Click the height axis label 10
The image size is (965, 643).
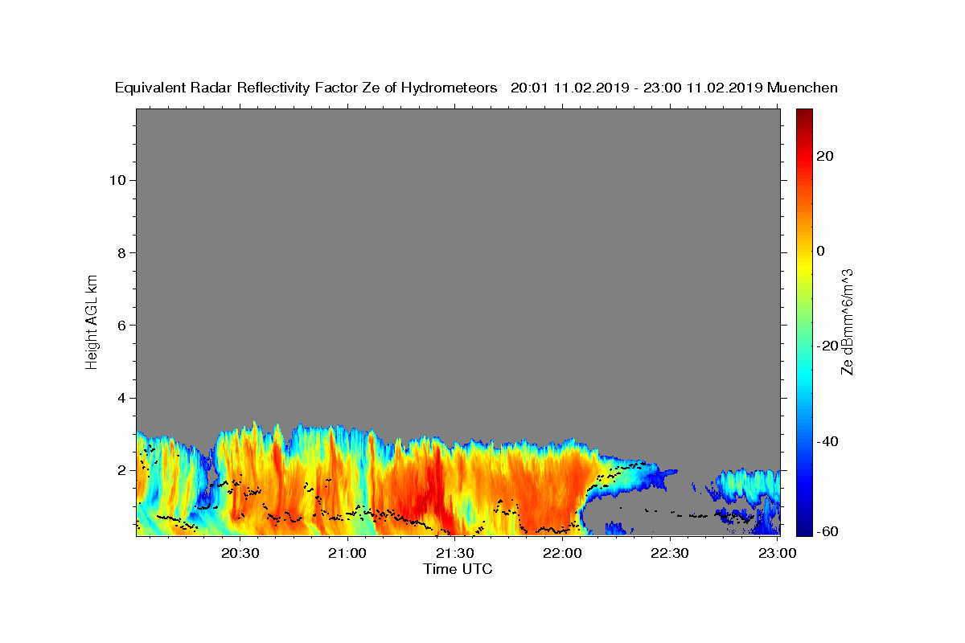[x=117, y=180]
